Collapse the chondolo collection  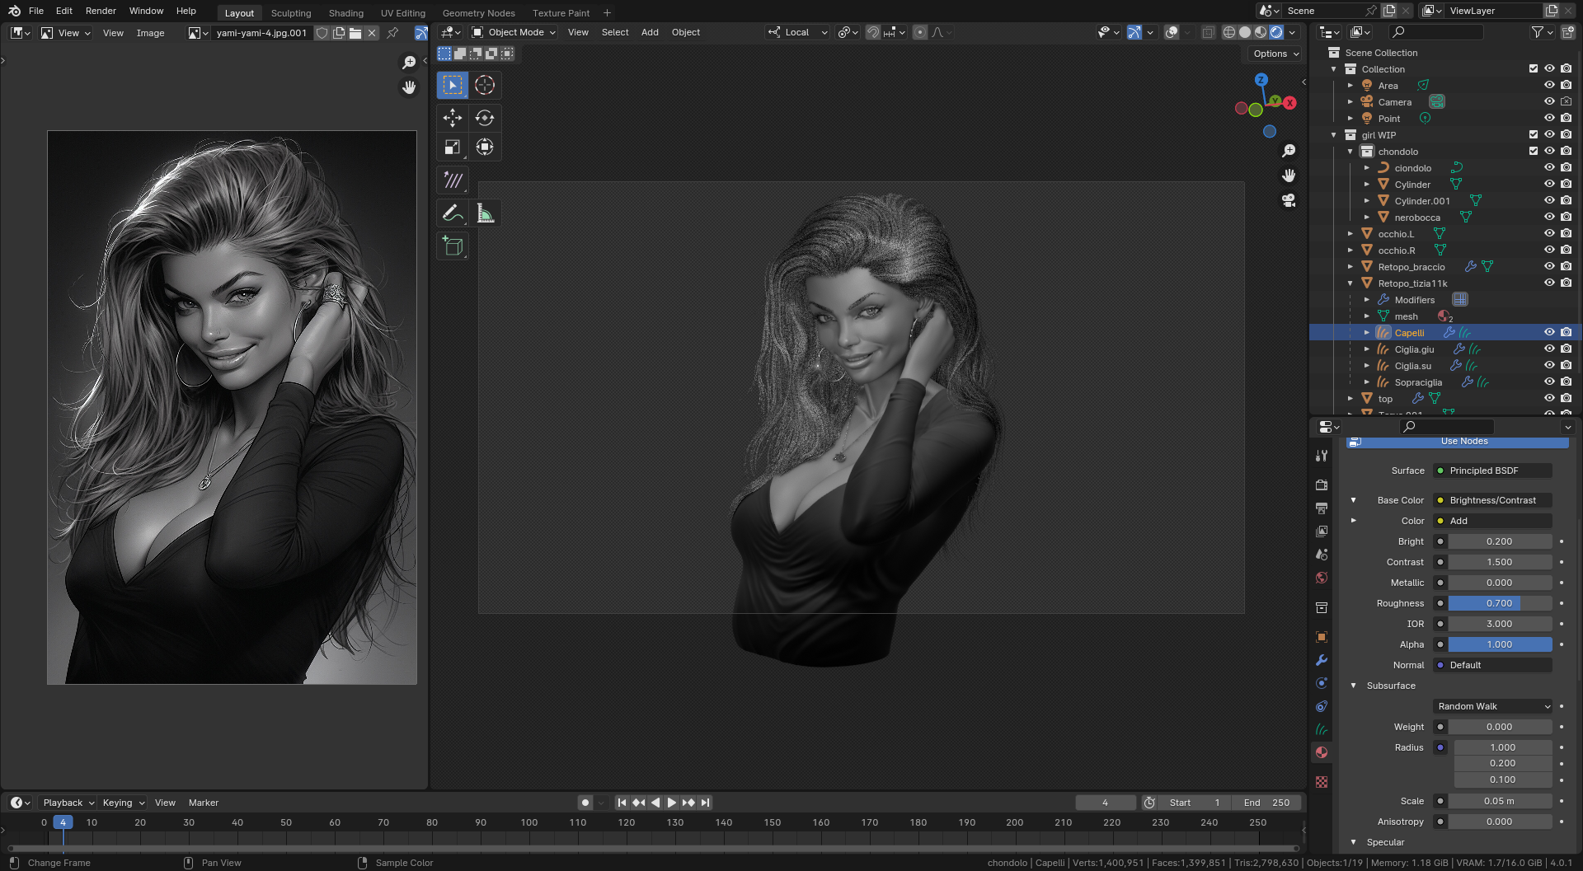(x=1350, y=152)
